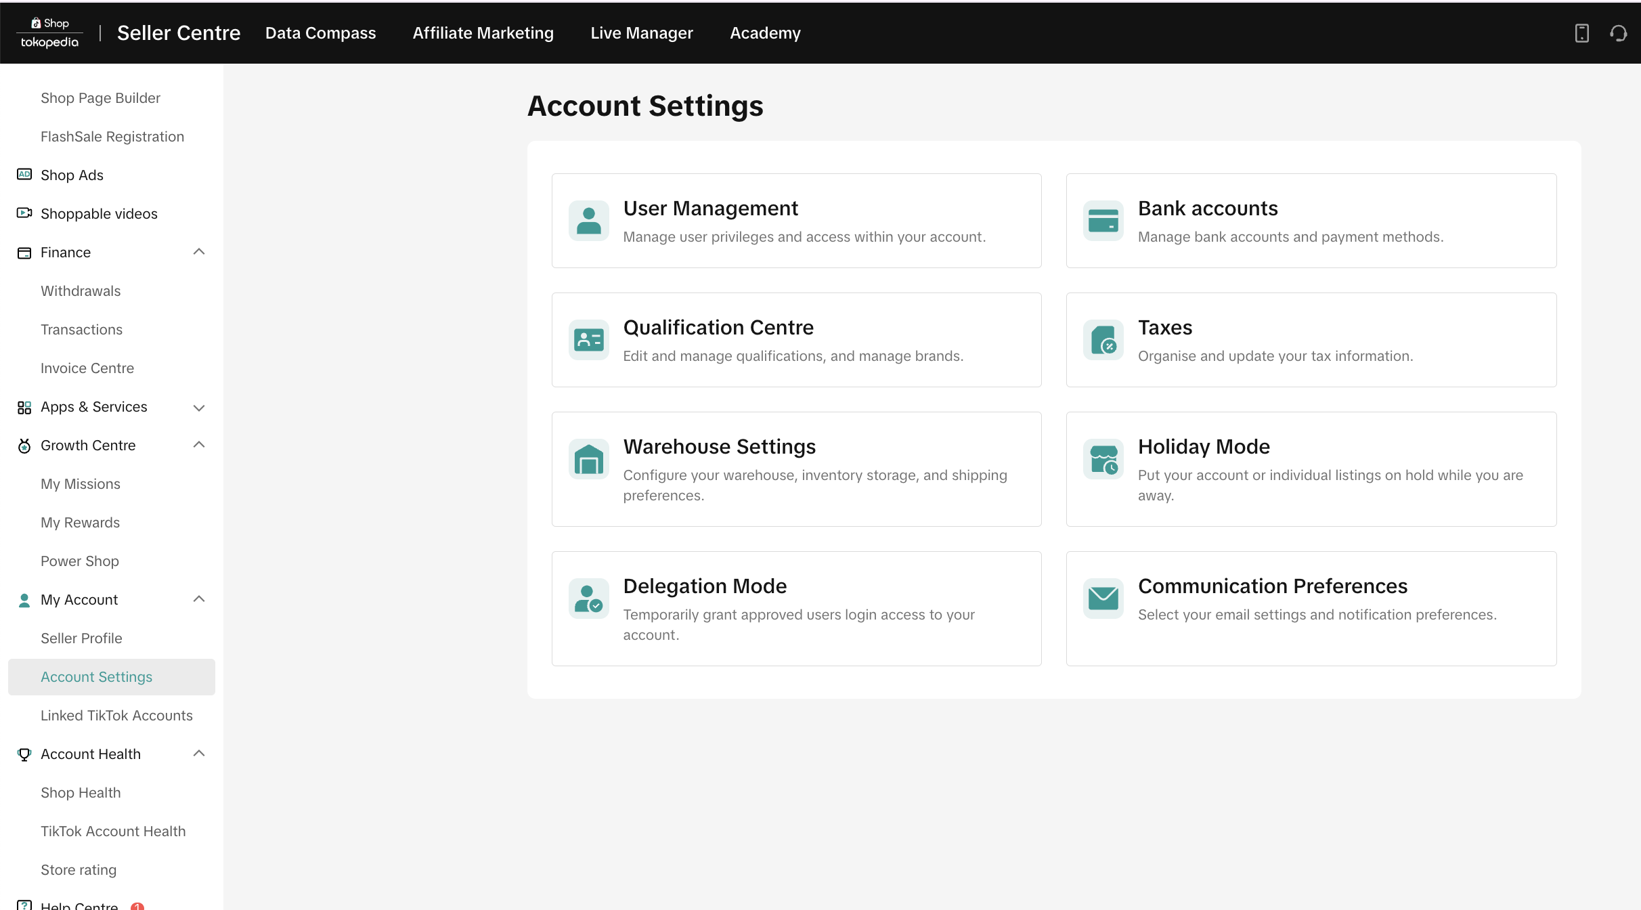Click the User Management person icon
The width and height of the screenshot is (1641, 910).
coord(588,221)
